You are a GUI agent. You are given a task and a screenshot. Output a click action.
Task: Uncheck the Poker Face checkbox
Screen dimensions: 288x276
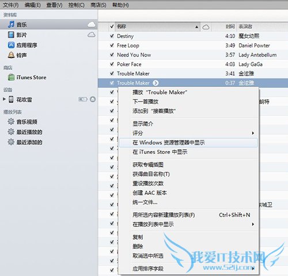(x=112, y=64)
